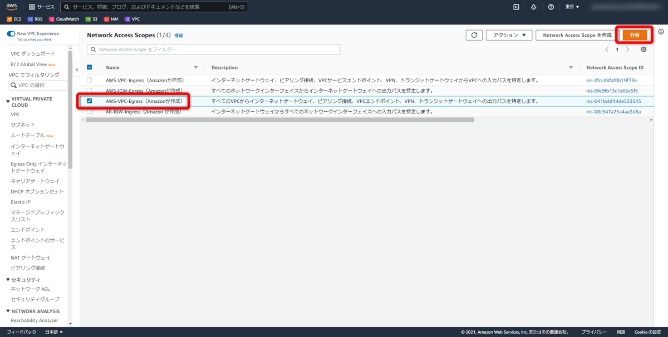The height and width of the screenshot is (337, 668).
Task: Toggle the select-all header checkbox
Action: pos(90,67)
